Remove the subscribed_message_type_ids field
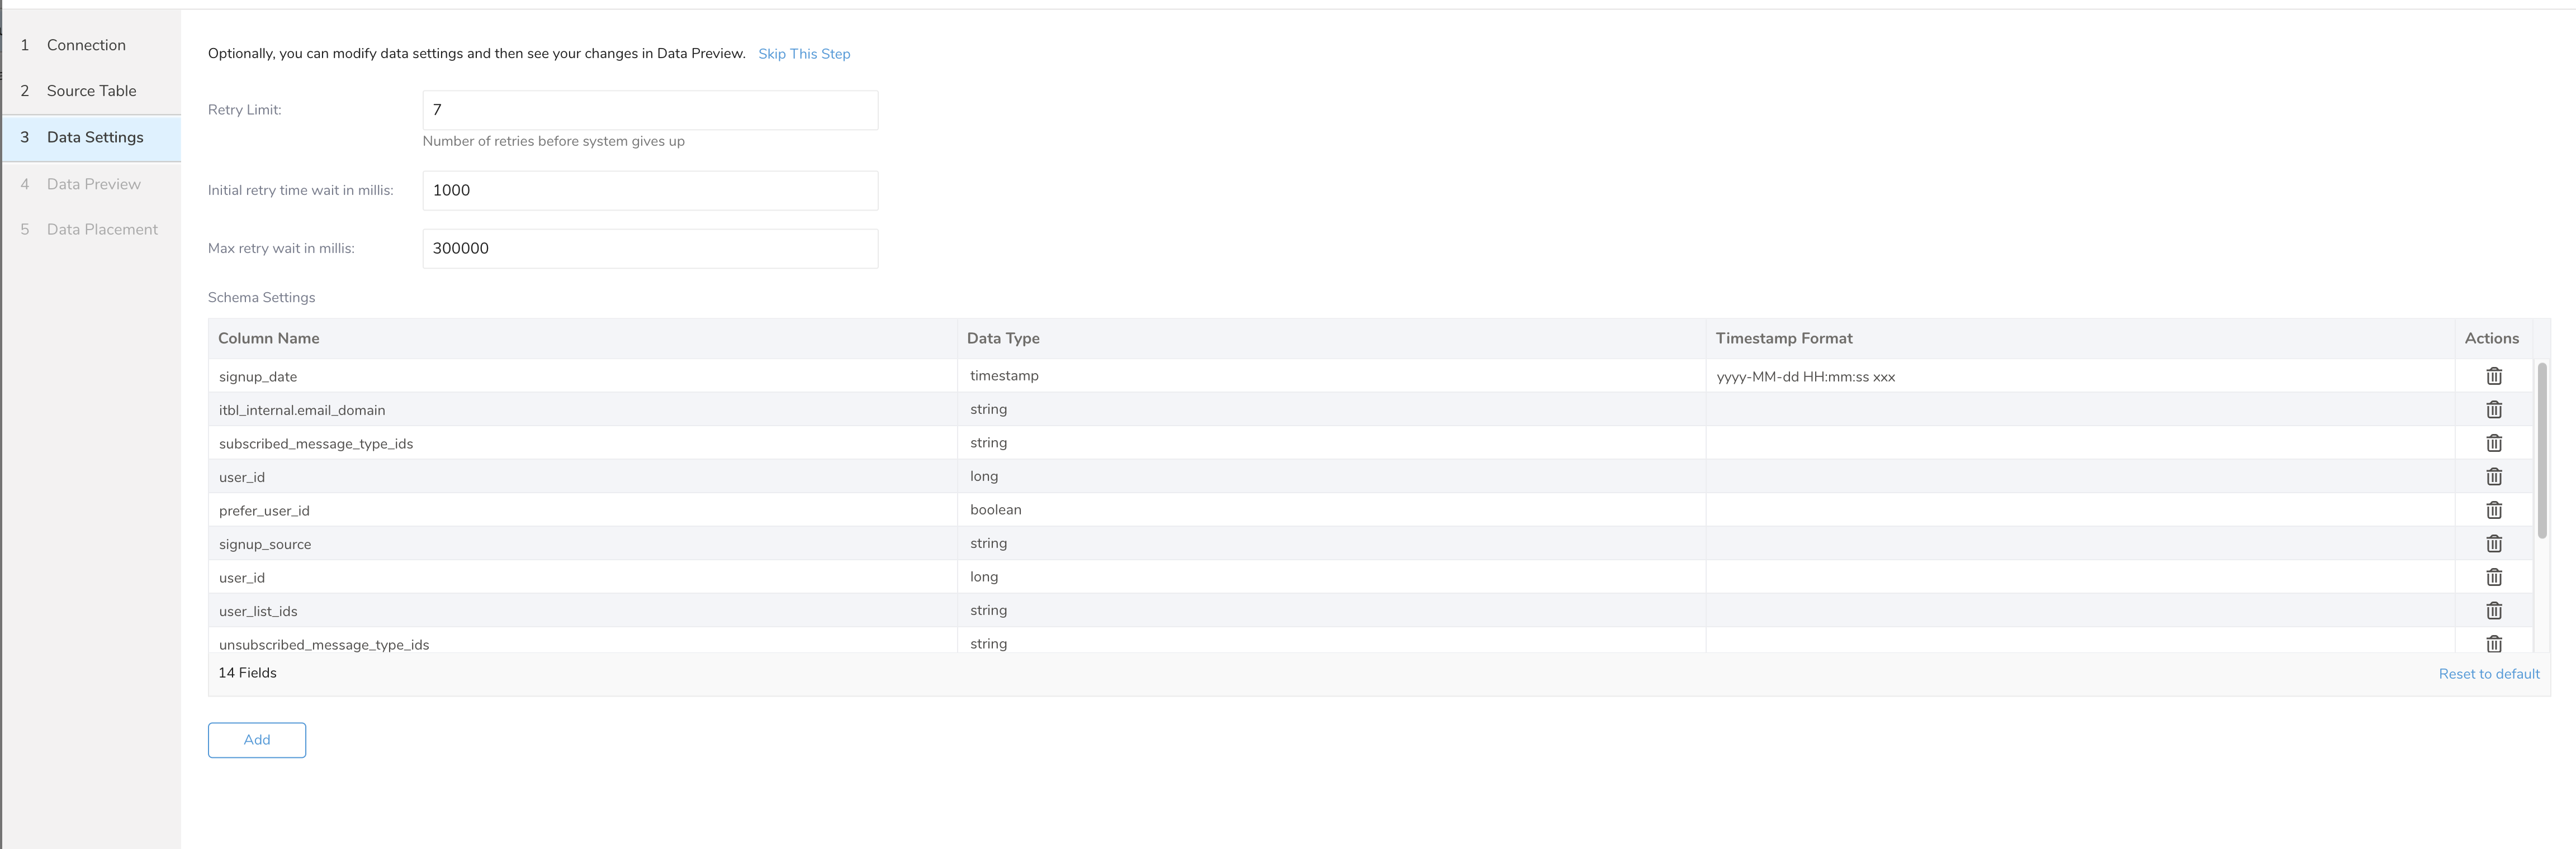Screen dimensions: 2576x849 pyautogui.click(x=2493, y=443)
